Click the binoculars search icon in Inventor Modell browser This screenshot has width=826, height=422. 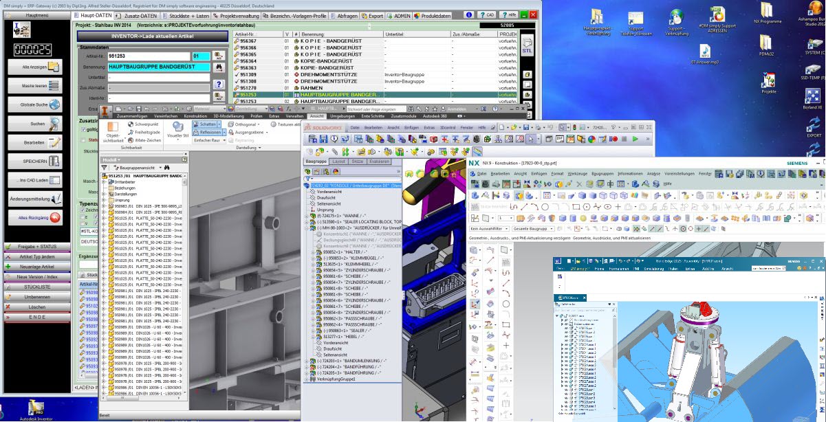pyautogui.click(x=167, y=167)
